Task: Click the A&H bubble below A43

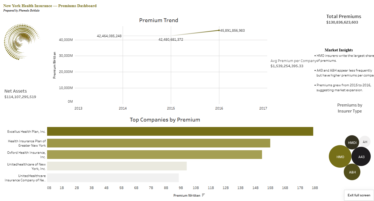Action: click(x=352, y=172)
